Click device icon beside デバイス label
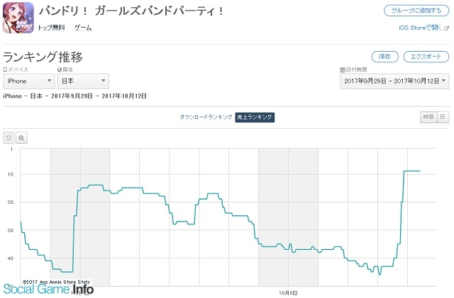The image size is (454, 298). (5, 69)
